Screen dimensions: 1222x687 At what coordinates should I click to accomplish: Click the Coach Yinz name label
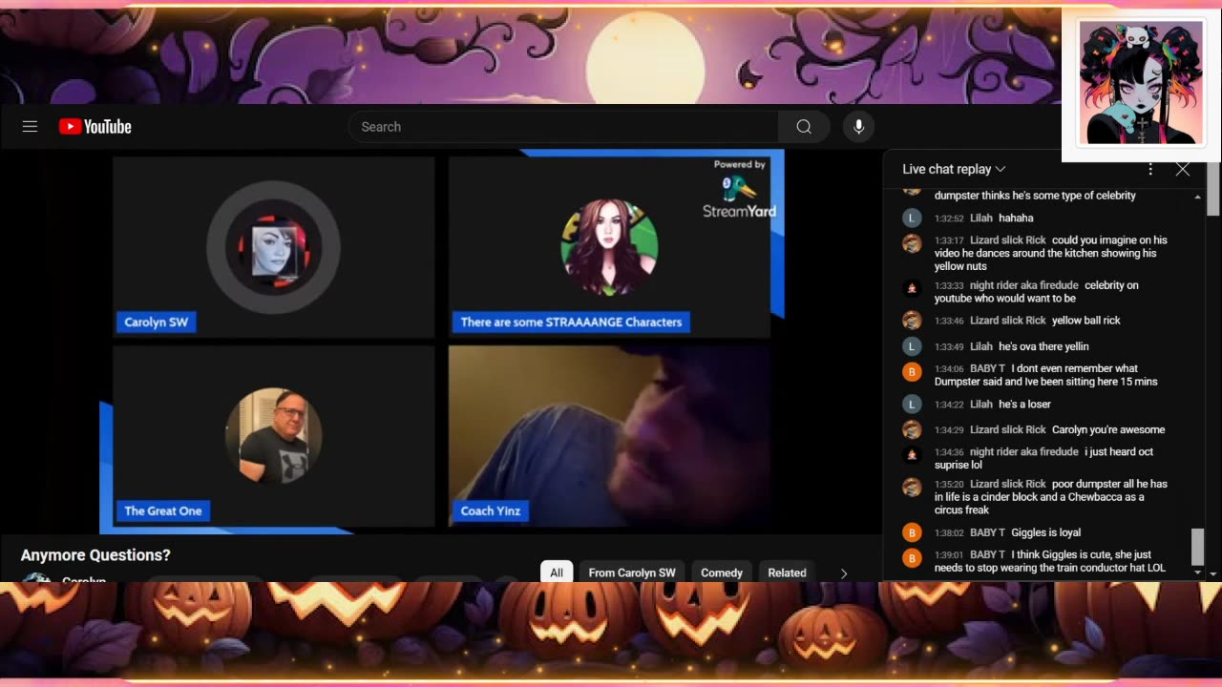491,511
